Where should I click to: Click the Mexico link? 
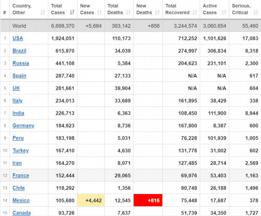(21, 200)
